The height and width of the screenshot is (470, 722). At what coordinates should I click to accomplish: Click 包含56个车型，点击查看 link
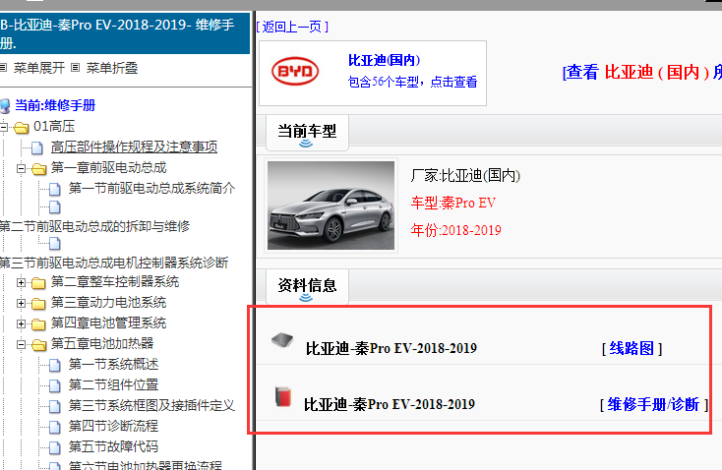[x=412, y=82]
